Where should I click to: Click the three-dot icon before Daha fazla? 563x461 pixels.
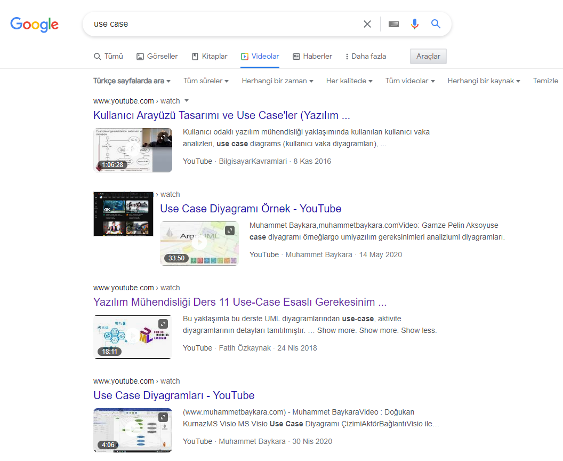click(347, 57)
